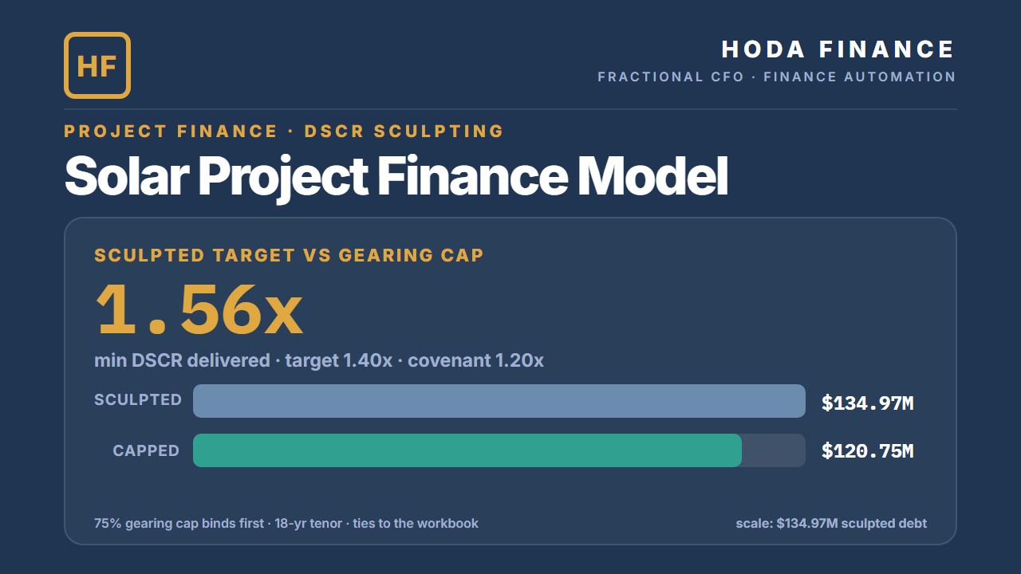
Task: Click the HF logo icon
Action: pos(97,65)
